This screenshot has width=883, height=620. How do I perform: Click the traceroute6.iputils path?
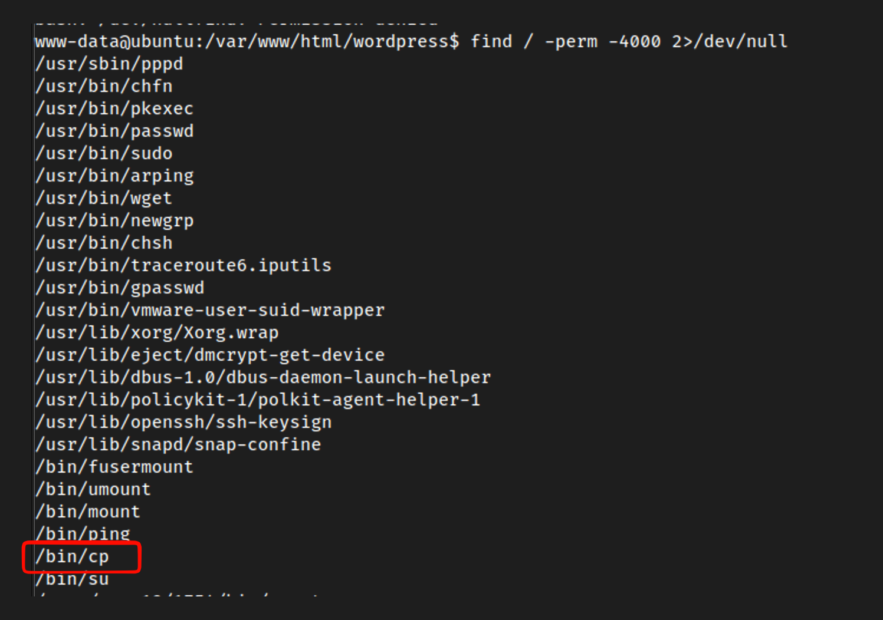(x=183, y=265)
